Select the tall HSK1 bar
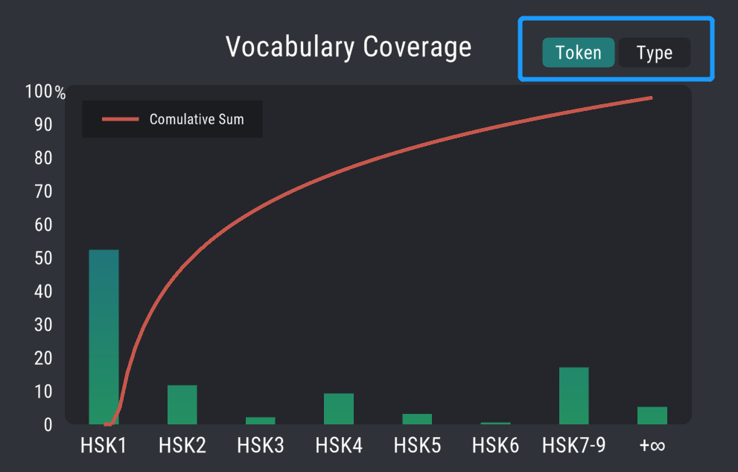This screenshot has width=738, height=472. pyautogui.click(x=104, y=335)
